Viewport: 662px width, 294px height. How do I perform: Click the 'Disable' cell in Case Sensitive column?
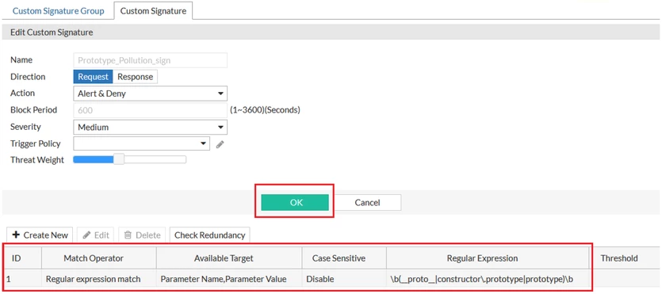[345, 279]
